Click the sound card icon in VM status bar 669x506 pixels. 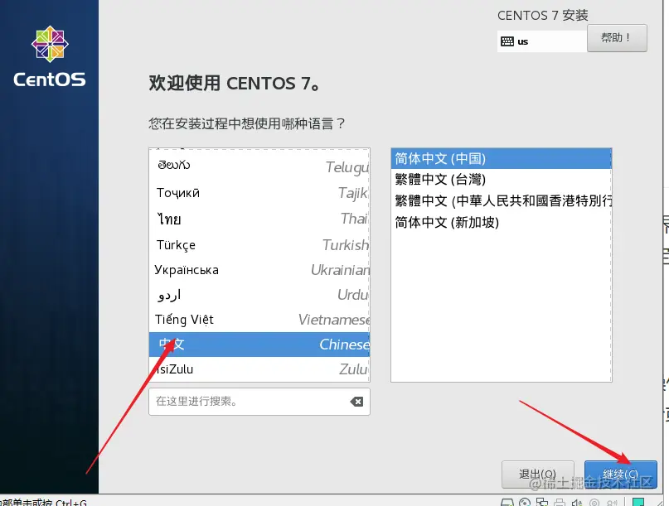[577, 502]
